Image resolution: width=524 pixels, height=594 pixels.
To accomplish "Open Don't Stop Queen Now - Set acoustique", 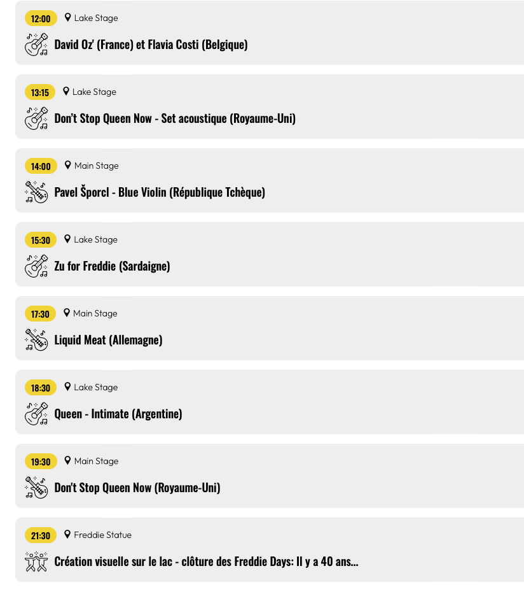I will 175,118.
